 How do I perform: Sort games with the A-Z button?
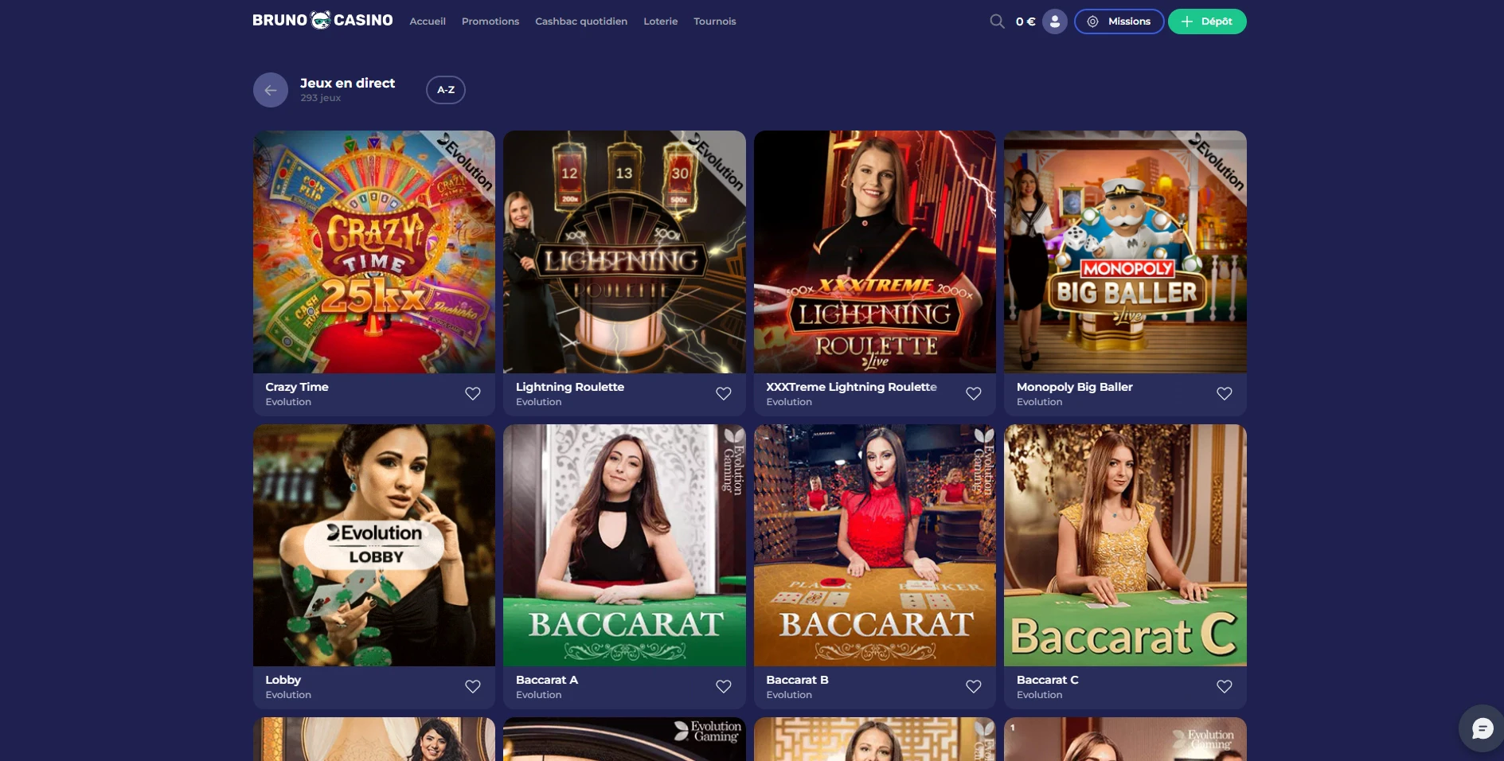[446, 90]
